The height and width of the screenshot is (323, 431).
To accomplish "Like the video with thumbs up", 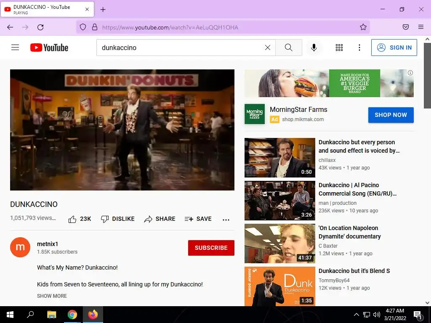I will (80, 219).
